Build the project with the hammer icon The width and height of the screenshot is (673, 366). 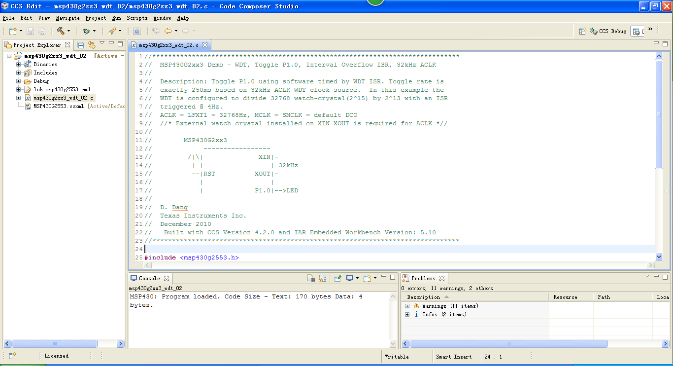click(x=61, y=31)
